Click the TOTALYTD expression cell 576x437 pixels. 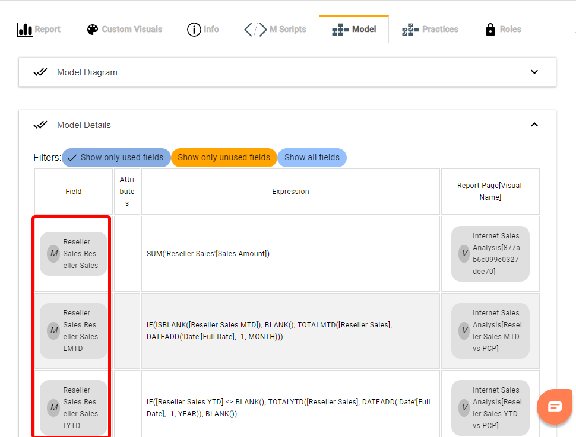(x=290, y=404)
